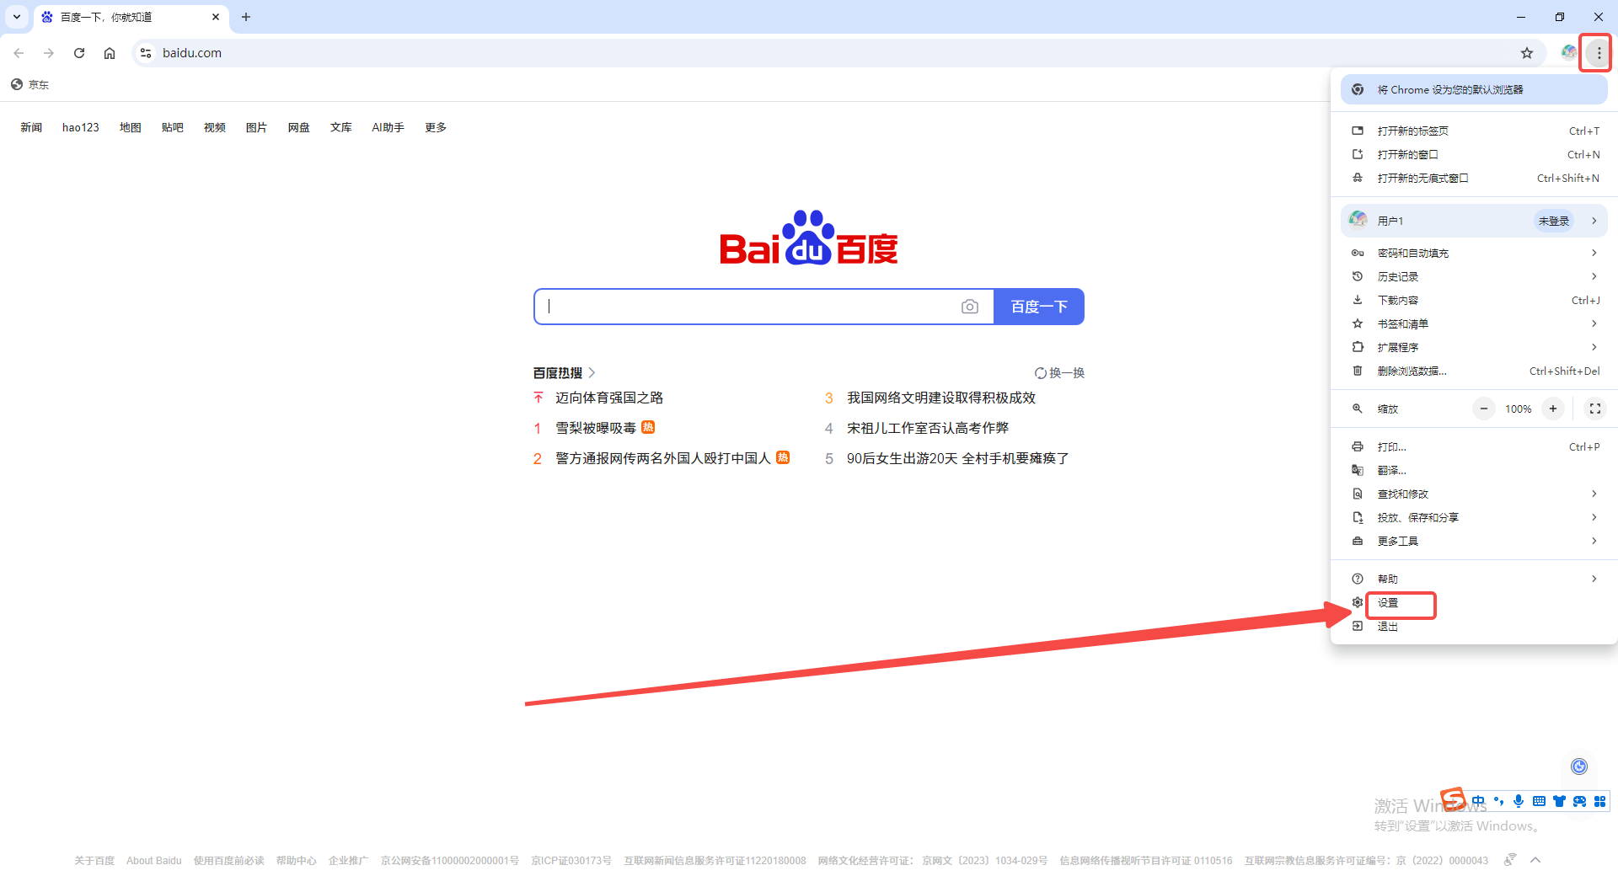Increase zoom with the plus button
The width and height of the screenshot is (1618, 876).
[1553, 409]
